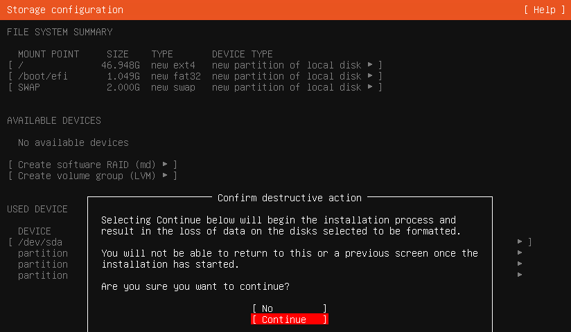
Task: Expand arrow on root ext4 mount row
Action: click(x=370, y=65)
